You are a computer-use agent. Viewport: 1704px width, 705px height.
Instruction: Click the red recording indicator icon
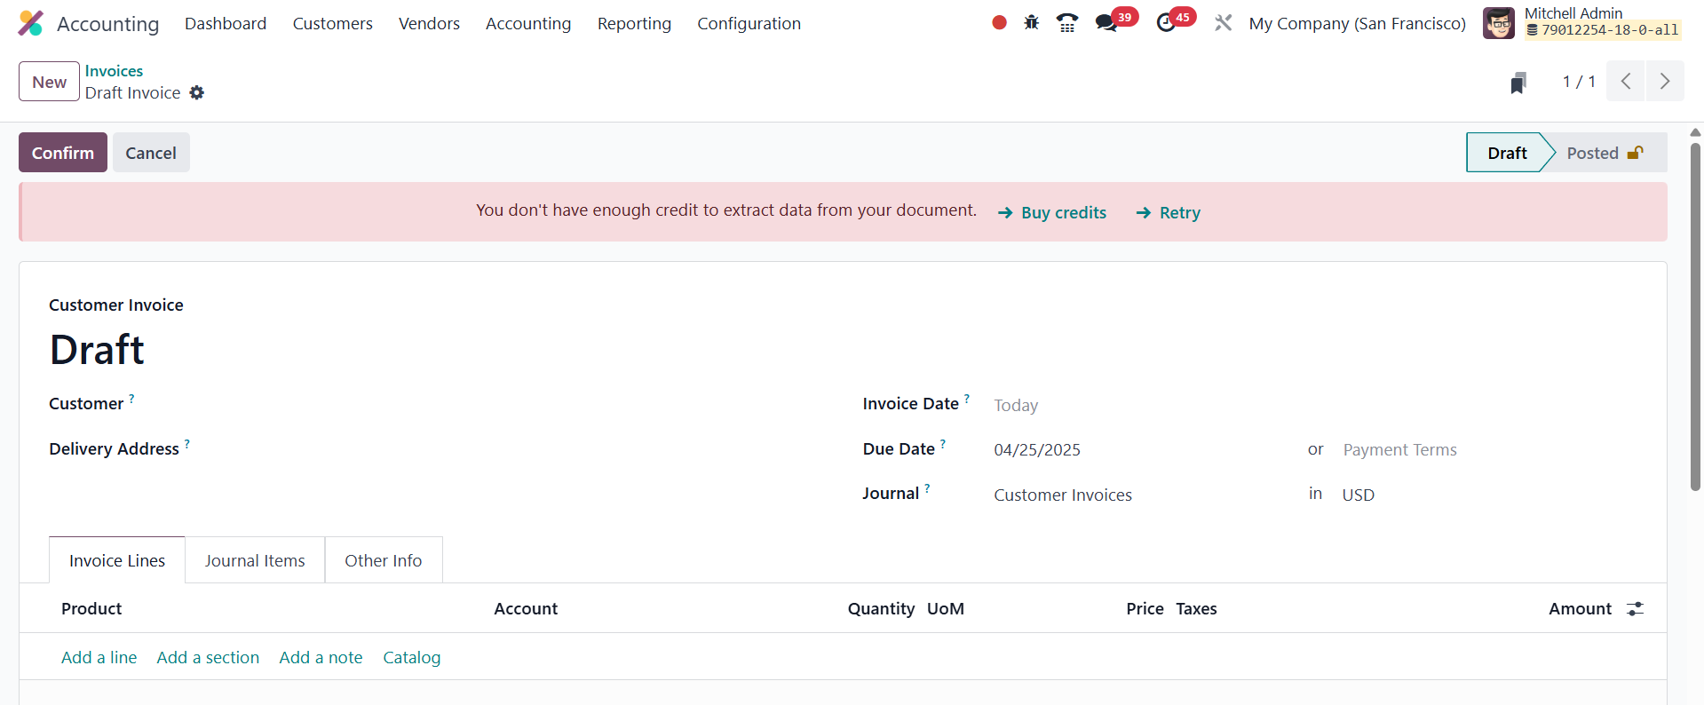999,23
